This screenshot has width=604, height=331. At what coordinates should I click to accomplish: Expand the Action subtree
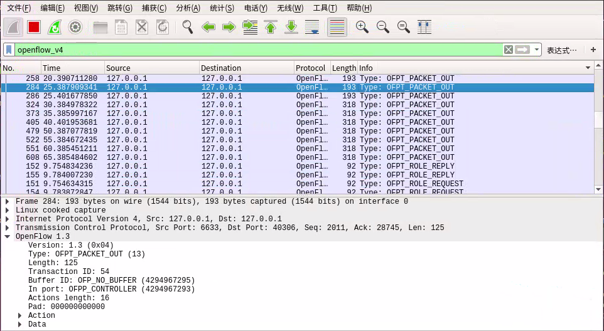click(20, 315)
